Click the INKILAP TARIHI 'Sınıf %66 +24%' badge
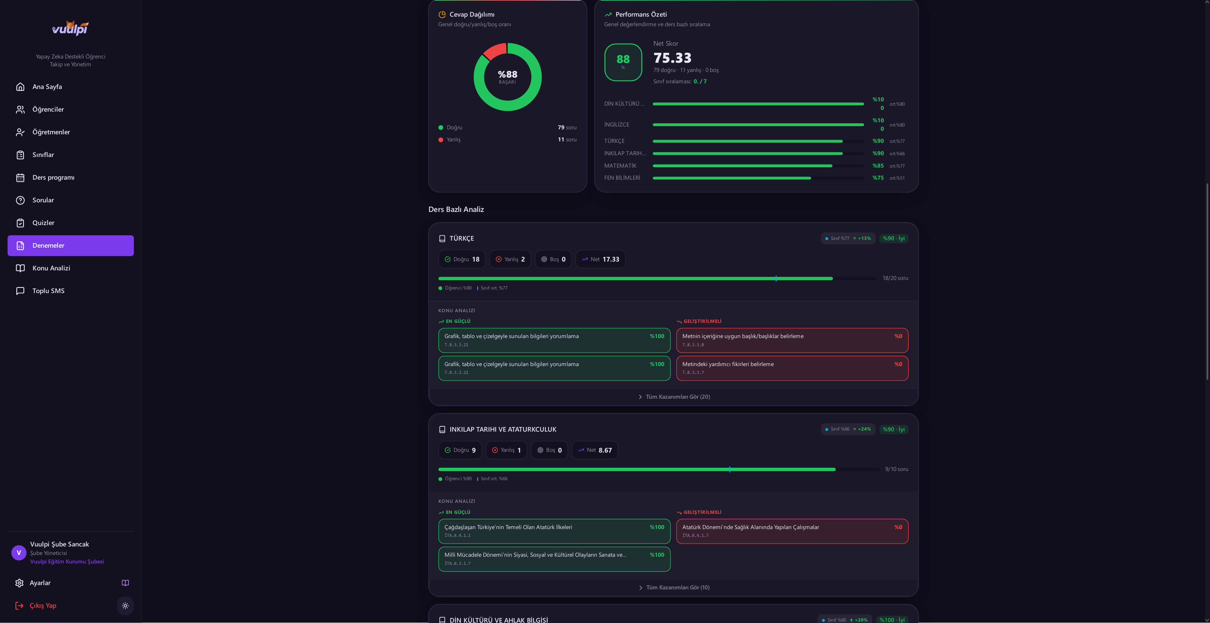Viewport: 1210px width, 623px height. [848, 429]
